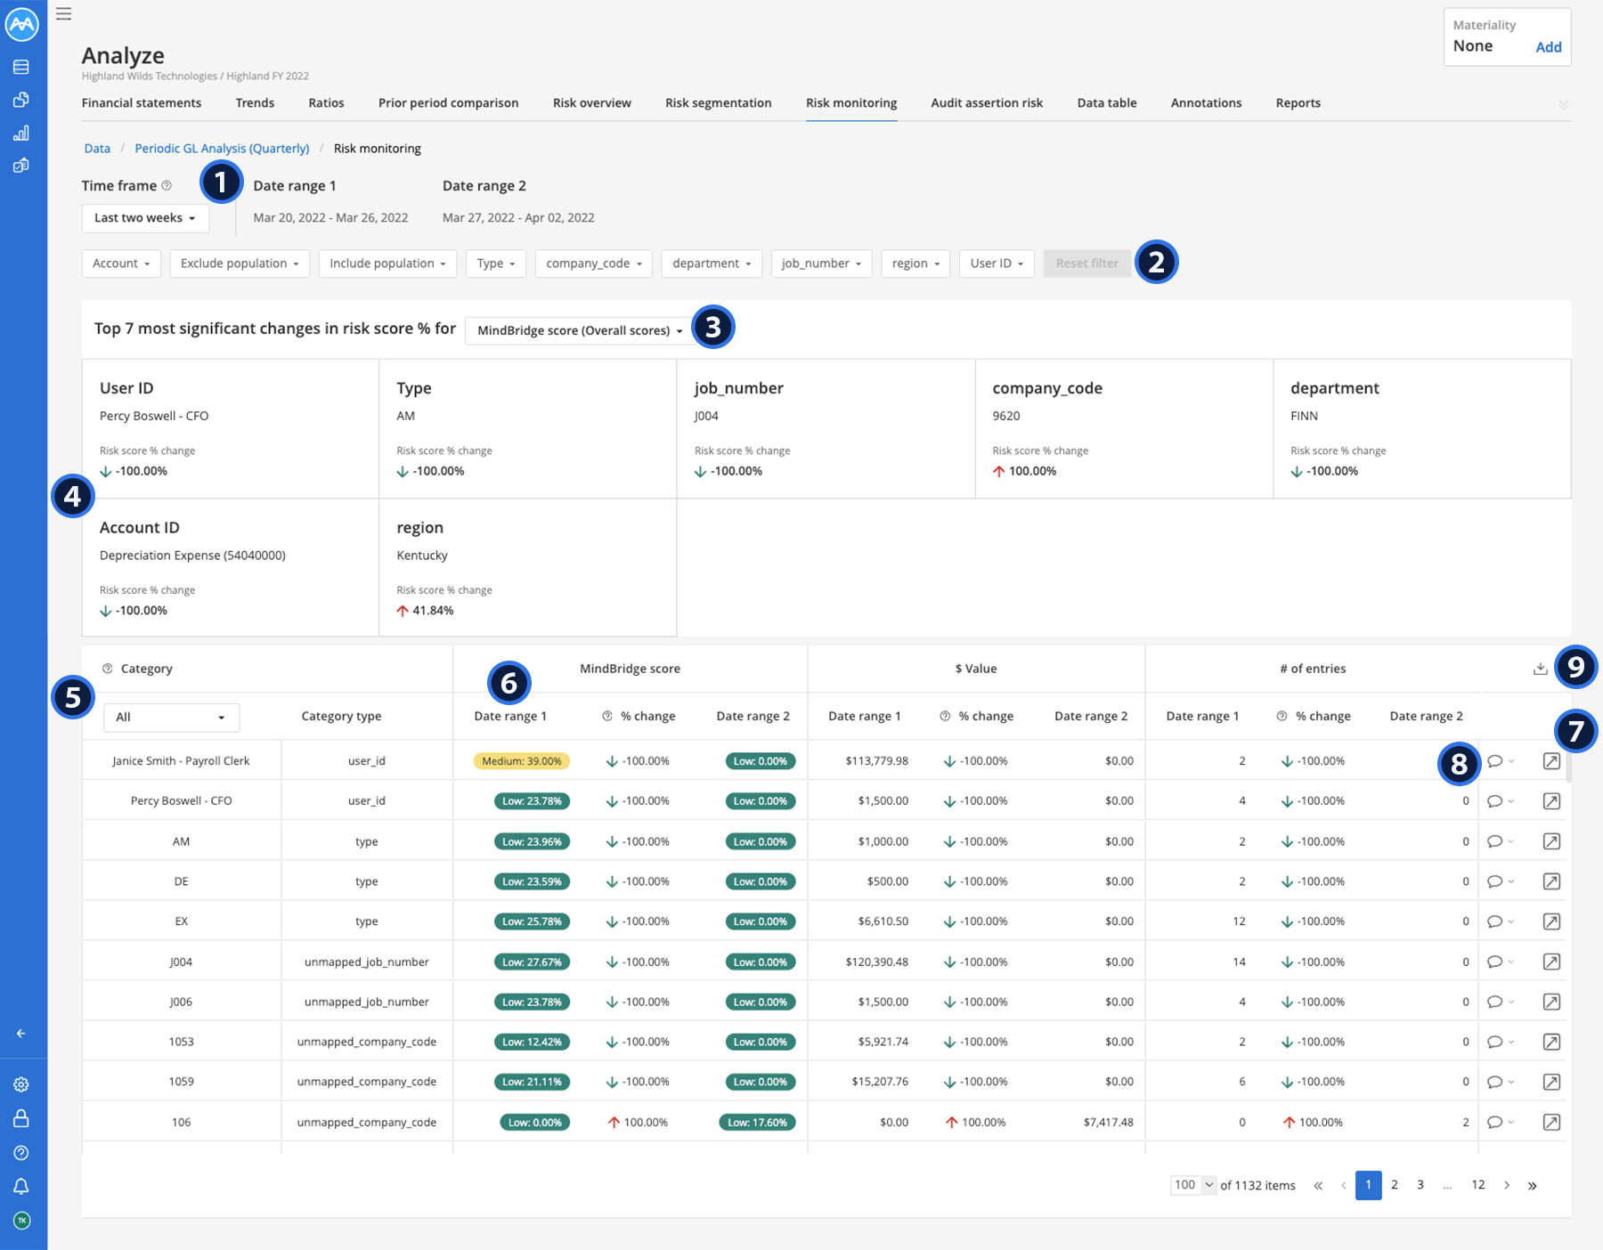Open Risk segmentation tab
The image size is (1603, 1250).
(719, 103)
